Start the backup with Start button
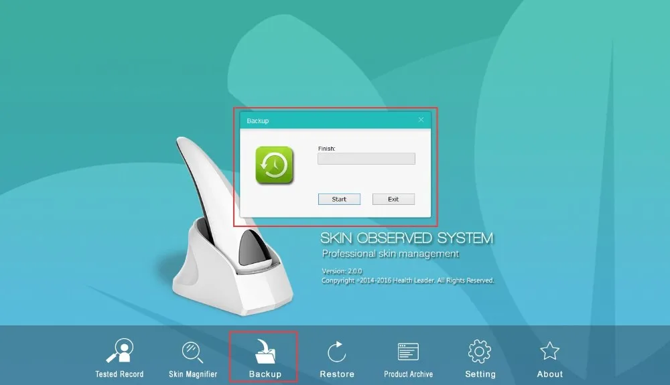Viewport: 670px width, 385px height. click(x=339, y=200)
